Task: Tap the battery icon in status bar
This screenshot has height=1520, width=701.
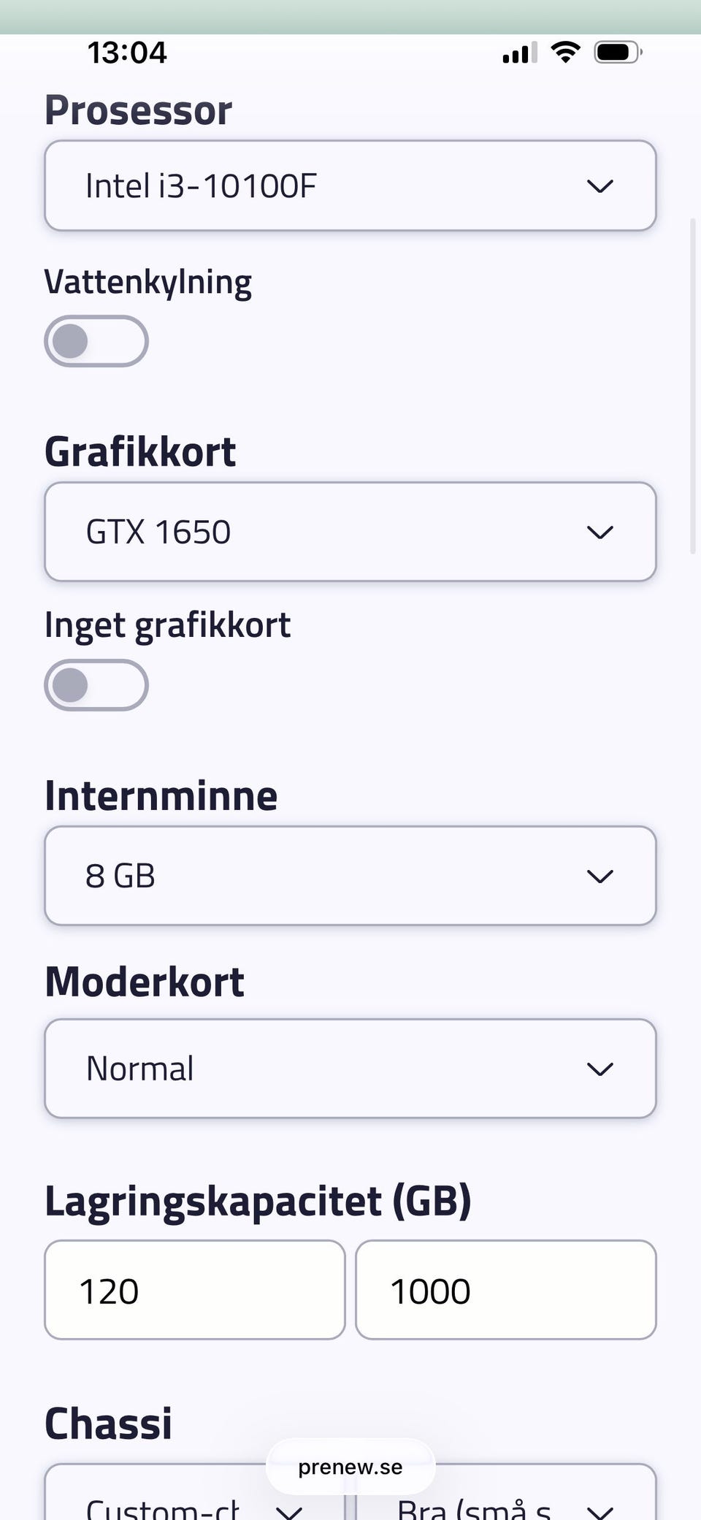Action: click(617, 52)
